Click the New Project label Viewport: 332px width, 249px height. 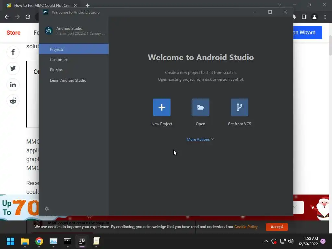[161, 124]
